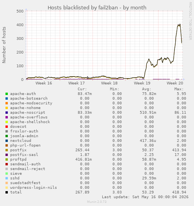Click proftpd current value 416.81m
Screen dimensions: 194x206
click(x=84, y=159)
